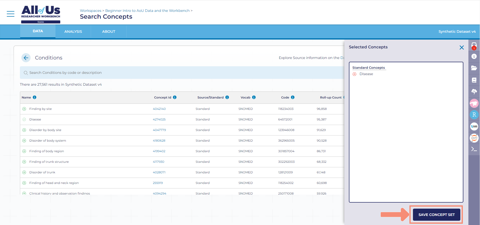The image size is (480, 225).
Task: Add Finding of trunk structure concept
Action: (24, 162)
